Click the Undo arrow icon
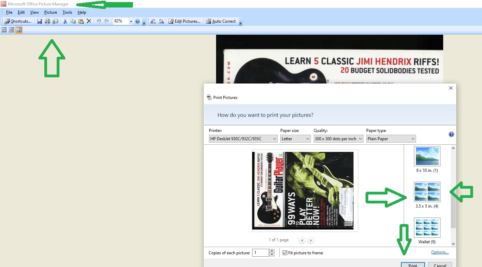Viewport: 482px width, 267px height. pos(99,21)
